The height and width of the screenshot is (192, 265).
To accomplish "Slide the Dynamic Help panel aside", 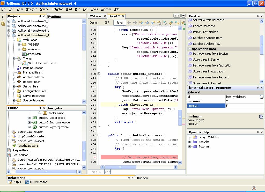I will tap(258, 132).
